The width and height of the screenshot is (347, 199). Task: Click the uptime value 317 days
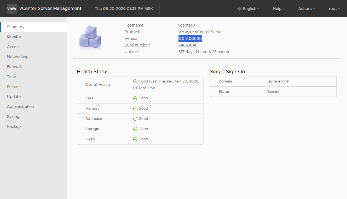(x=205, y=52)
